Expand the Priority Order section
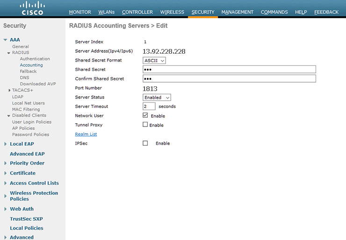The width and height of the screenshot is (346, 240). click(x=5, y=163)
